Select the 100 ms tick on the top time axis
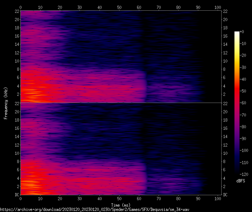Viewport: 252px width, 212px height. [218, 7]
